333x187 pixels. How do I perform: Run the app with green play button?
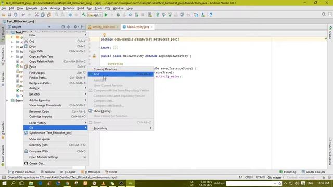(x=106, y=15)
